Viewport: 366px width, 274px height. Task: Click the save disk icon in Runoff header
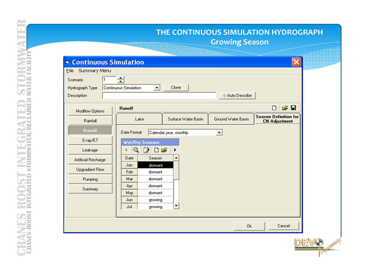293,108
